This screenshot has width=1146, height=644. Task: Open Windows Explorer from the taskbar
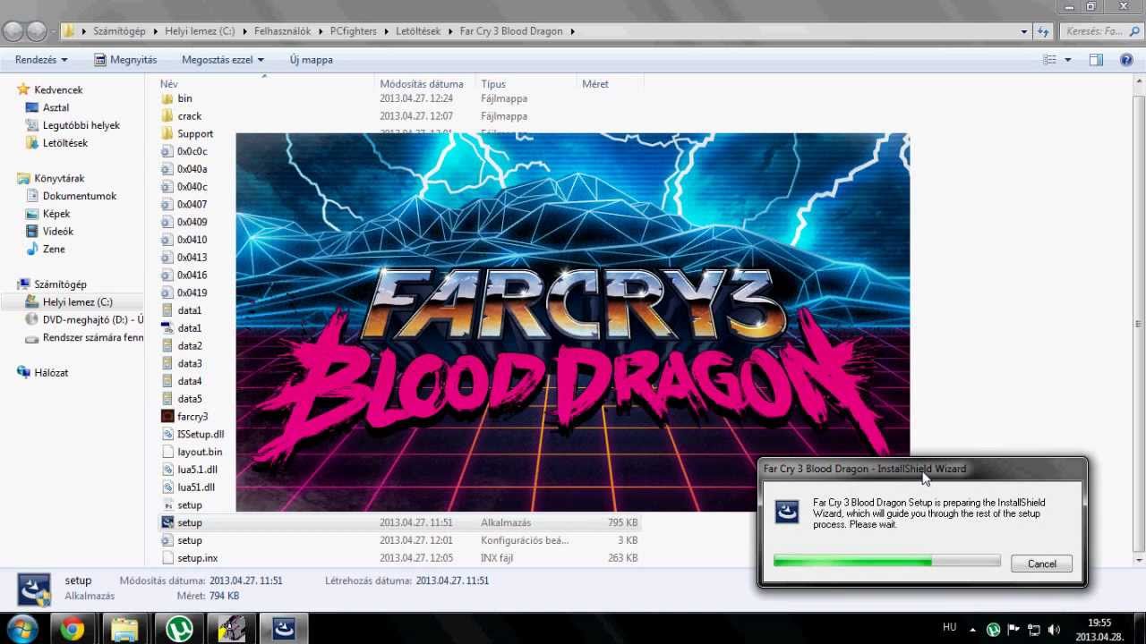point(124,630)
